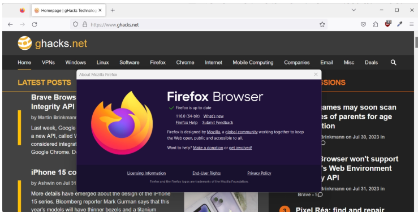Open the VPNs menu item
The width and height of the screenshot is (418, 212).
(x=48, y=63)
